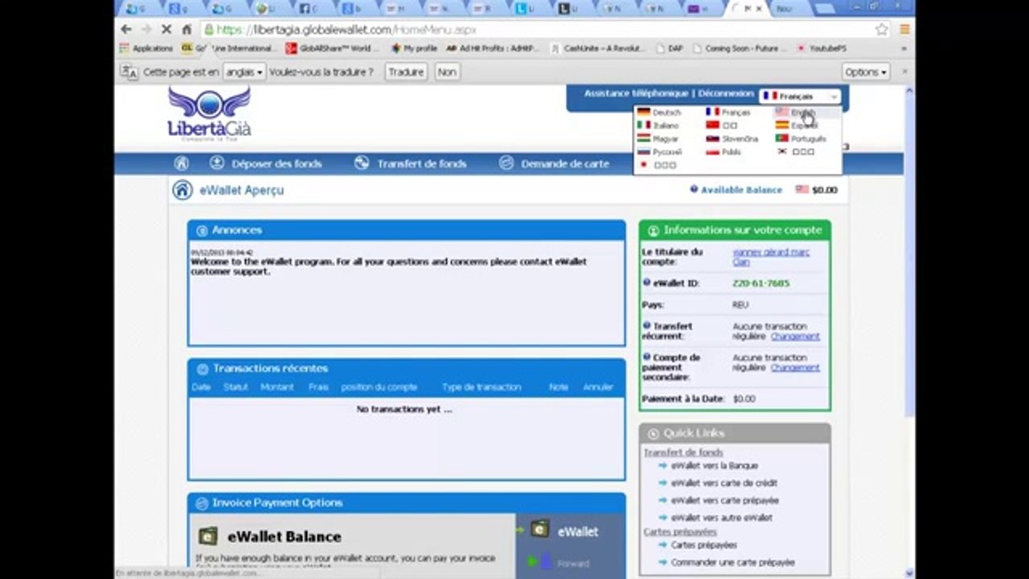Open the Français language dropdown
The width and height of the screenshot is (1029, 579).
coord(801,96)
